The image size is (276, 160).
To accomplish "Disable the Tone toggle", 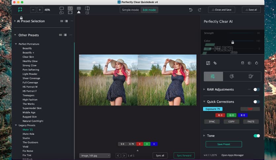I will point(256,136).
